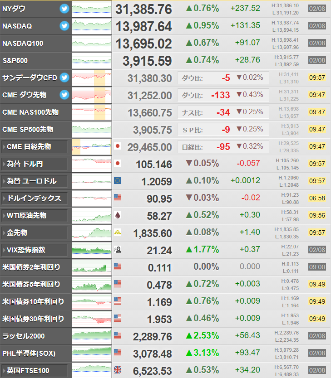Open the 金先物 mini chart
331x378 pixels.
(x=92, y=233)
